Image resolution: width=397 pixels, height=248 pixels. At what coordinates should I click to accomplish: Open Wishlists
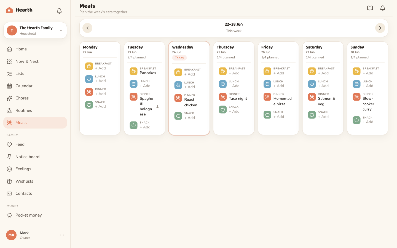pos(35,181)
